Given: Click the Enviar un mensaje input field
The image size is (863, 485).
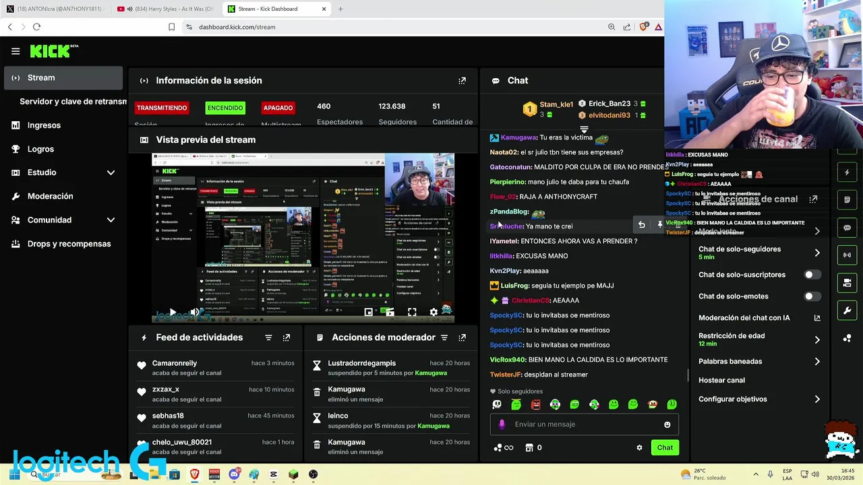Looking at the screenshot, I should [584, 424].
